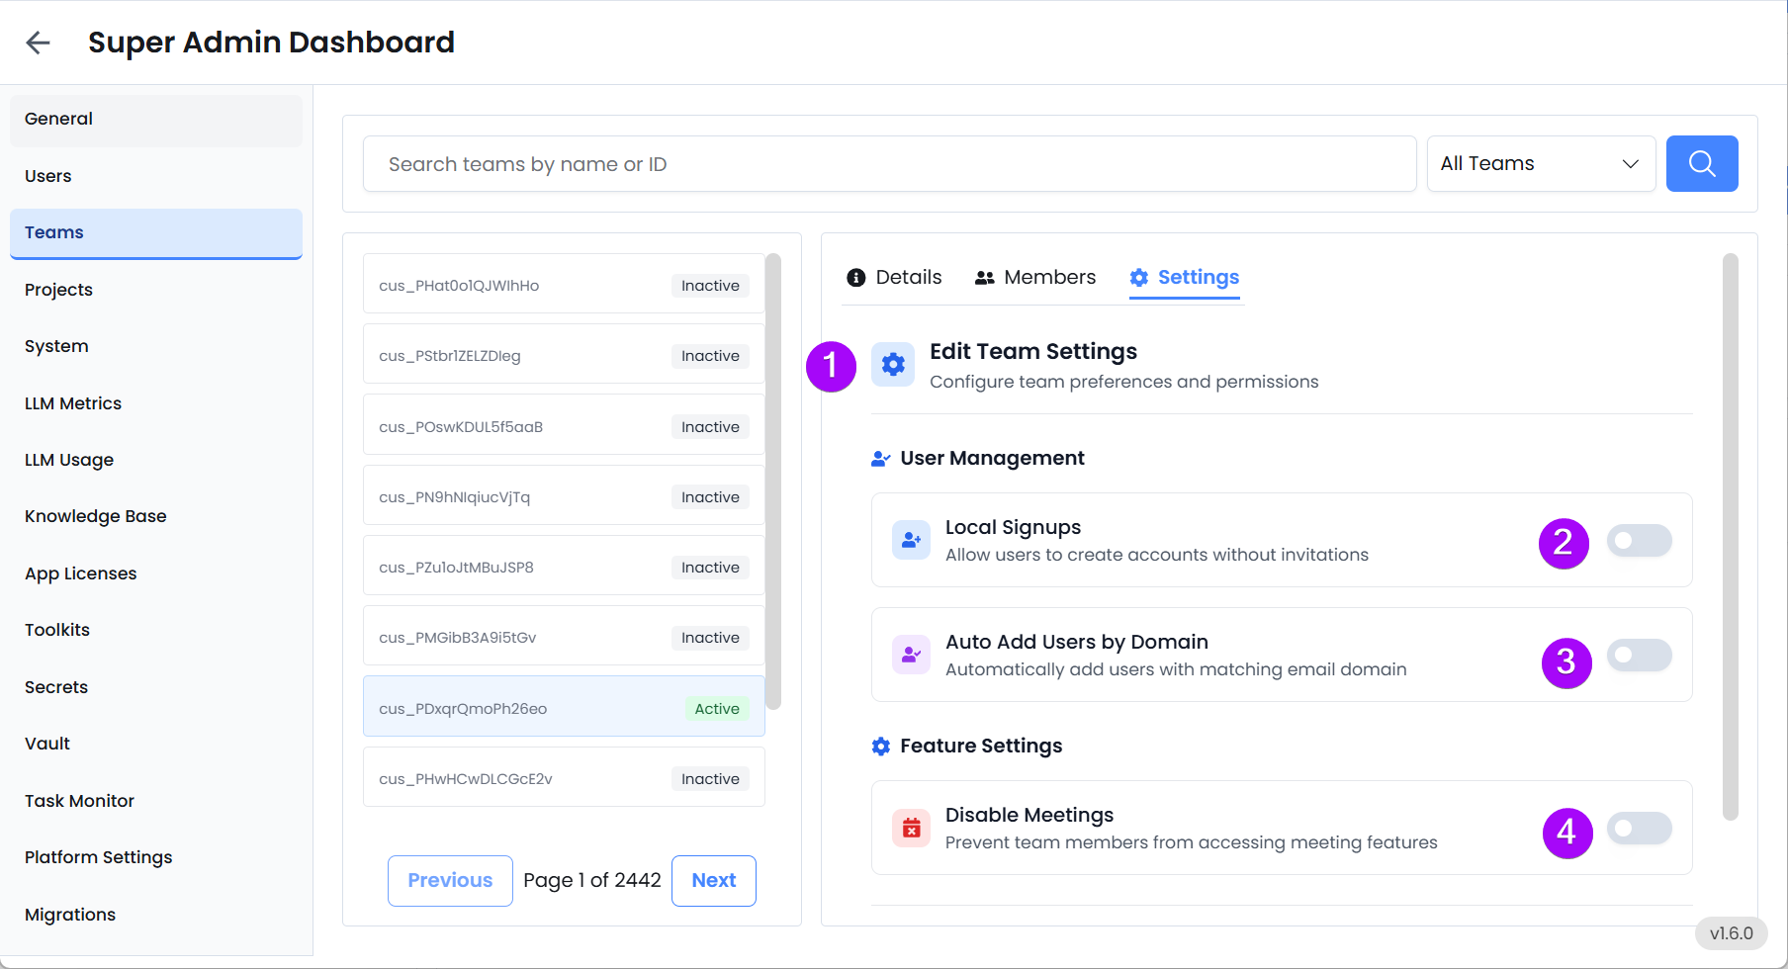This screenshot has width=1788, height=969.
Task: Select team cus_PStbrIZELZDIeg
Action: (564, 355)
